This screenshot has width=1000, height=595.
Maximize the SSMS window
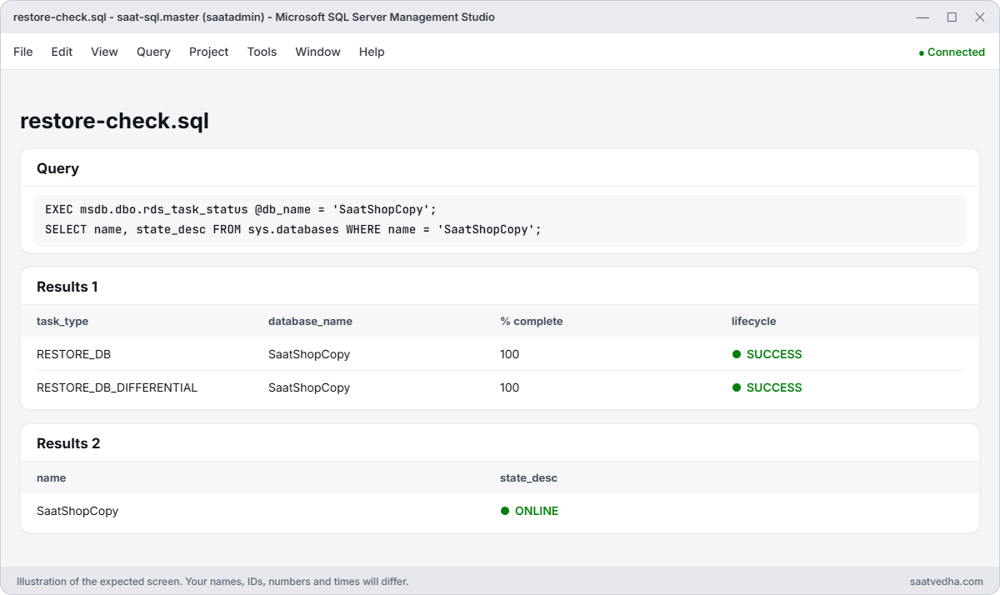952,17
